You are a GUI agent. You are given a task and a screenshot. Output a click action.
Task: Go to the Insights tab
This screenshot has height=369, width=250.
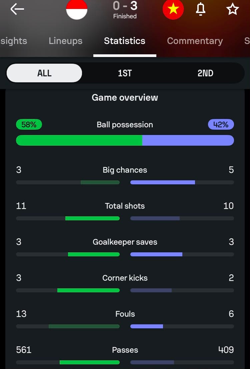pyautogui.click(x=14, y=41)
